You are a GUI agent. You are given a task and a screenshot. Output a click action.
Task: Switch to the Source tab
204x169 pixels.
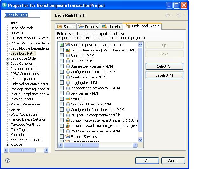tap(66, 27)
